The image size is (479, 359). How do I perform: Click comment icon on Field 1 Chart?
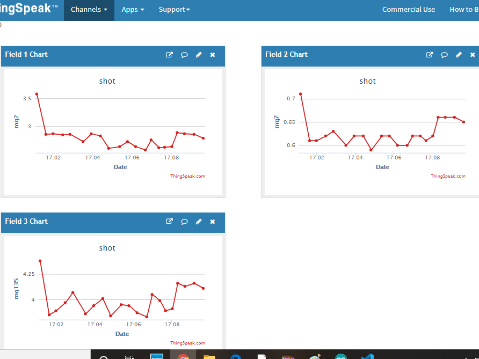tap(184, 55)
